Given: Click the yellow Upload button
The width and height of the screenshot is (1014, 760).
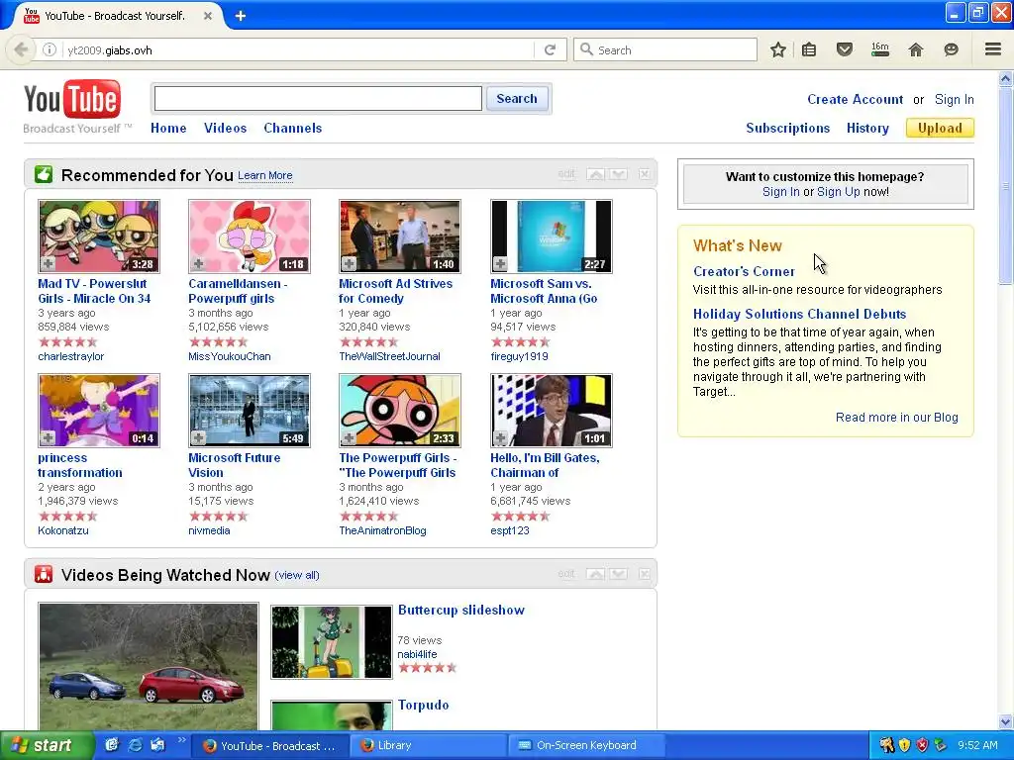Looking at the screenshot, I should 940,128.
